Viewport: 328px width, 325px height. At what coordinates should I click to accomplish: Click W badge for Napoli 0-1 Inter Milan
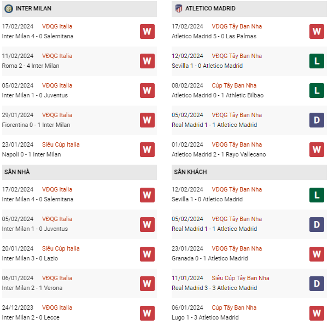(147, 149)
